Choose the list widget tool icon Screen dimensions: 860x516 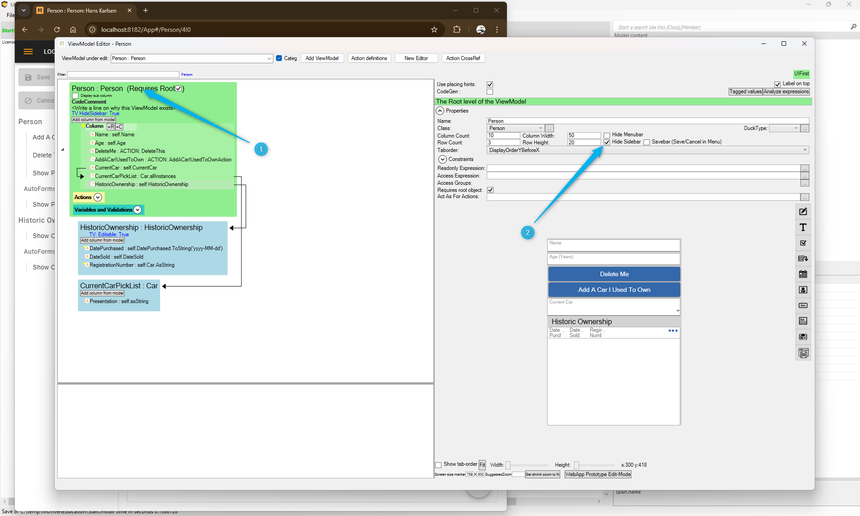tap(803, 321)
